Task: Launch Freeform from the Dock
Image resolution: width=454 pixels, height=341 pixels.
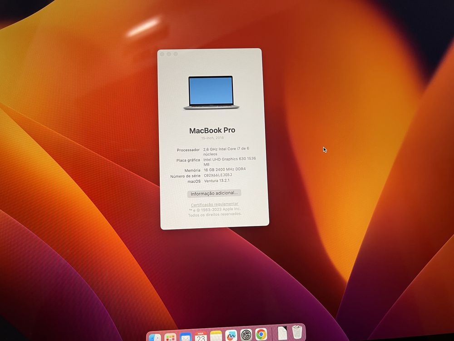Action: pos(231,335)
